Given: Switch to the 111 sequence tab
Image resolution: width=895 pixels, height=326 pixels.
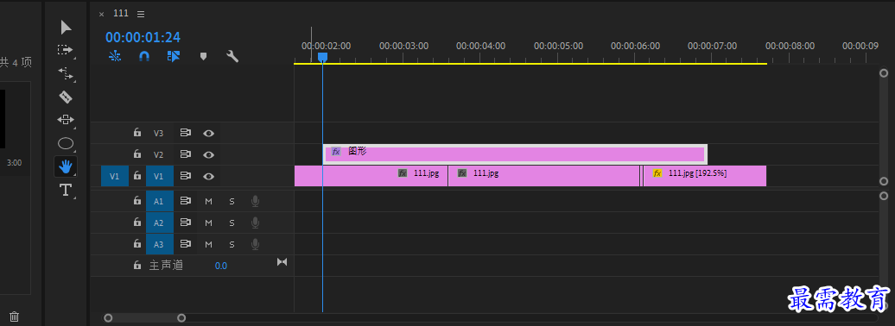Looking at the screenshot, I should coord(121,13).
